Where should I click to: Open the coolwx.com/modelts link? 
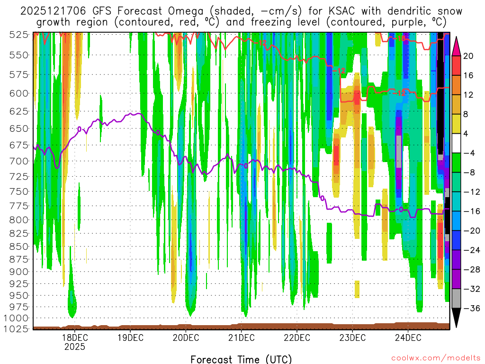coord(435,358)
